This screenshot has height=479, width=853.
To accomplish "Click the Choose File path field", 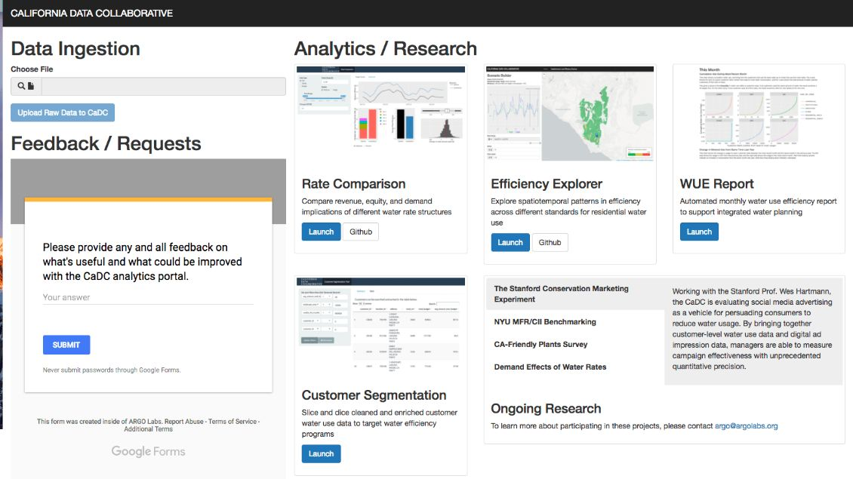I will coord(163,87).
